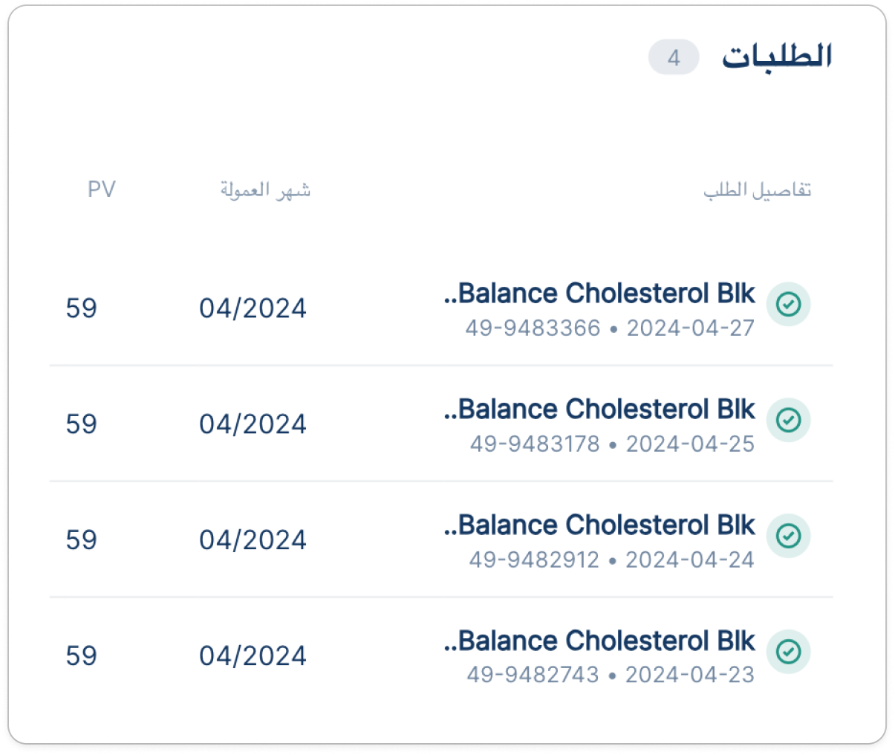Click the PV value 59 in the last row
The image size is (895, 755).
[81, 656]
